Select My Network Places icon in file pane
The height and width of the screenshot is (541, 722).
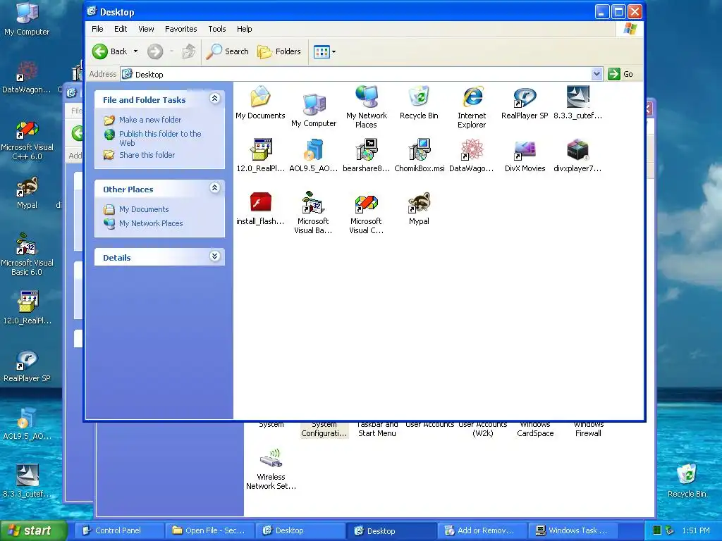(x=367, y=107)
